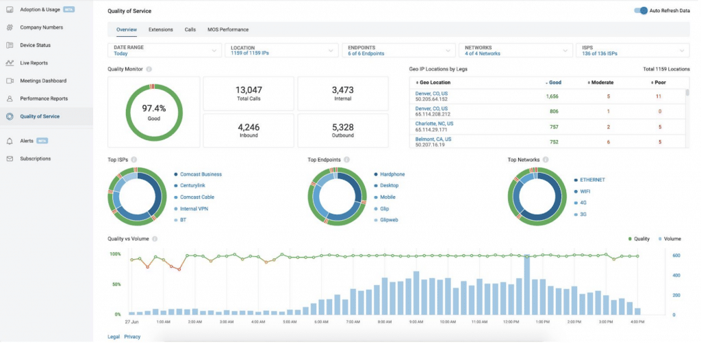
Task: Select the Extensions tab
Action: 161,29
